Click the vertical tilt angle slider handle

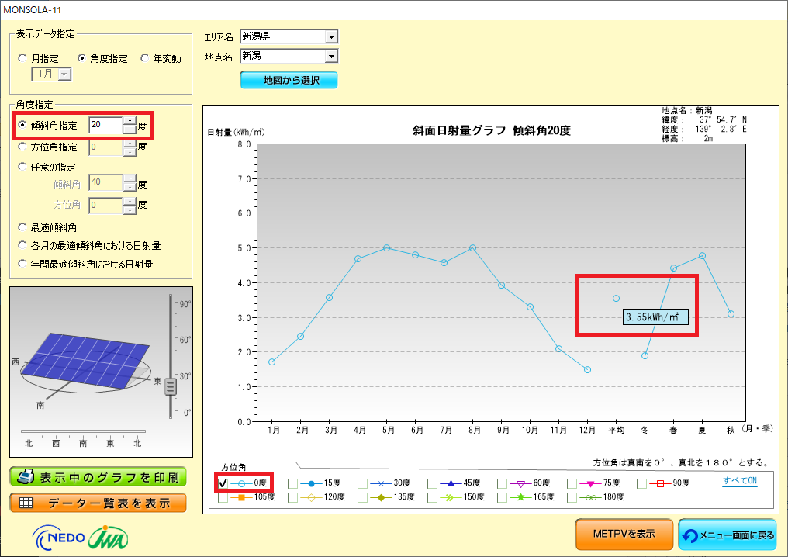pyautogui.click(x=171, y=386)
